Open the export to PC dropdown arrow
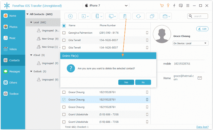This screenshot has width=213, height=130. point(115,16)
